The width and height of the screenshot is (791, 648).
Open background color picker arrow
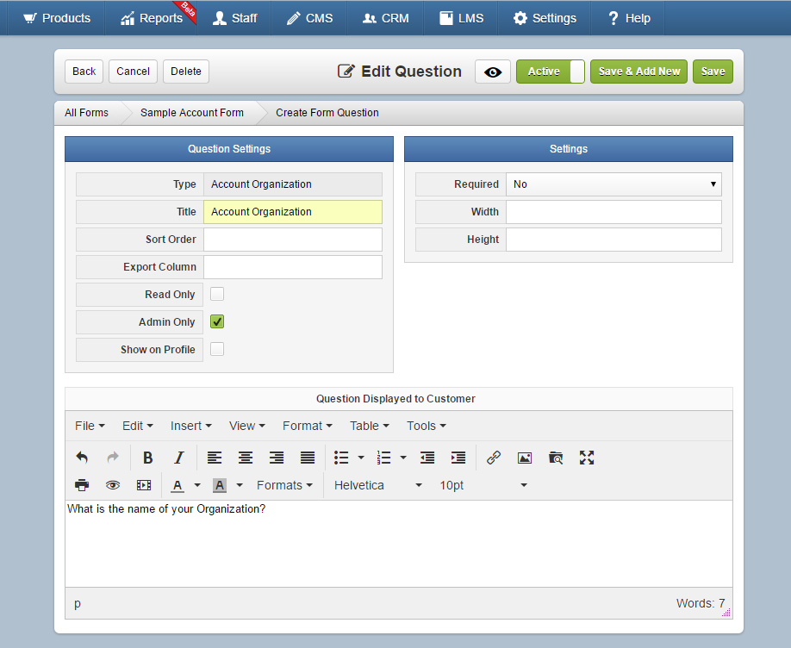click(240, 485)
